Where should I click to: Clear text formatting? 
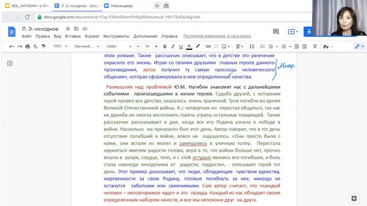315,46
